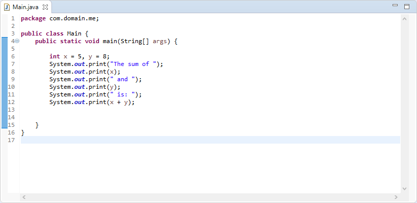Click 'print(y);' on line 10

(x=104, y=87)
